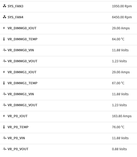Click the 67.00 °C temperature value
The image size is (137, 157).
(x=118, y=83)
